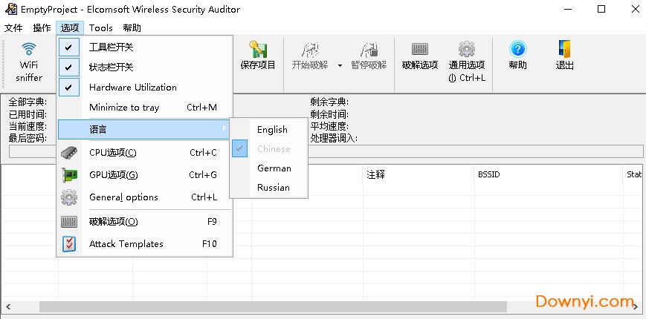Click horizontal scrollbar left arrow
The height and width of the screenshot is (319, 646).
pyautogui.click(x=8, y=306)
